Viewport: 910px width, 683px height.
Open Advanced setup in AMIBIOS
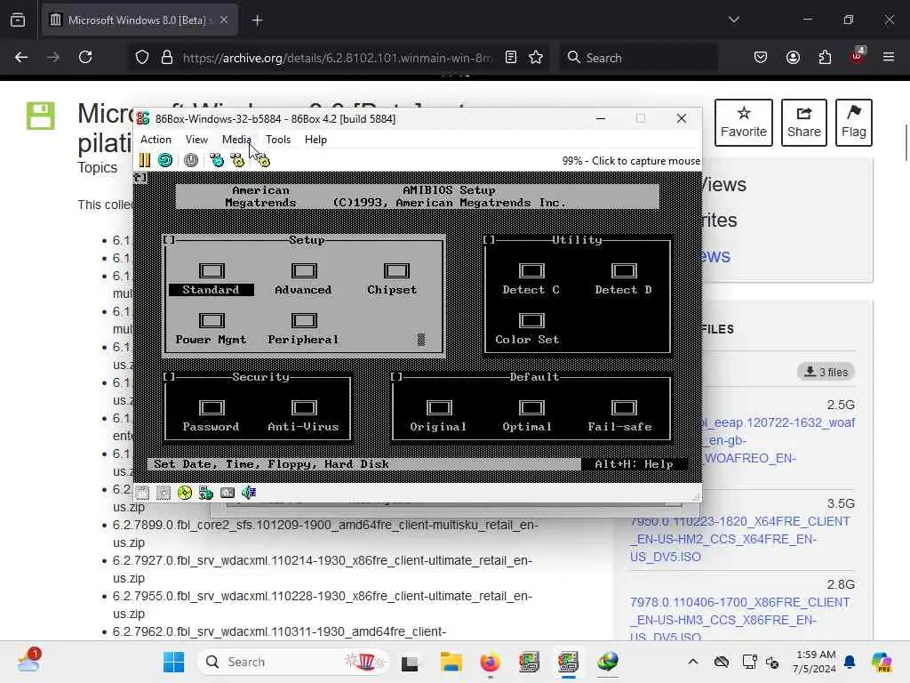tap(304, 278)
